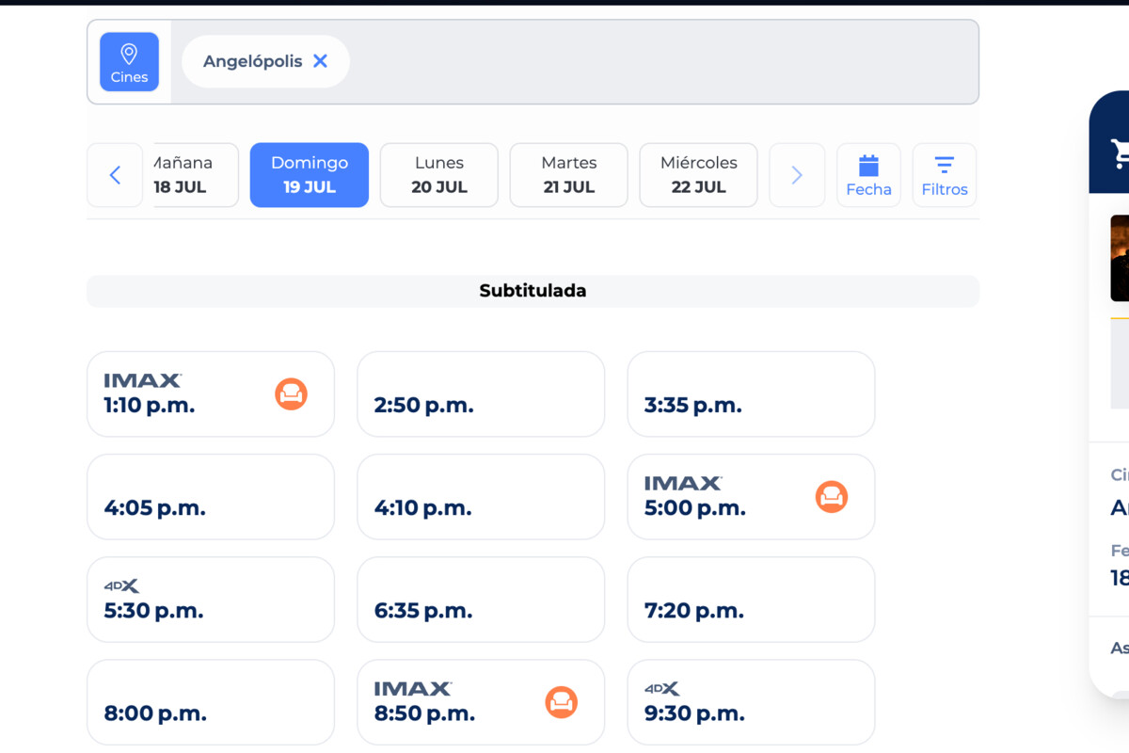Click the movie poster thumbnail in cart panel
Viewport: 1129px width, 753px height.
point(1120,258)
